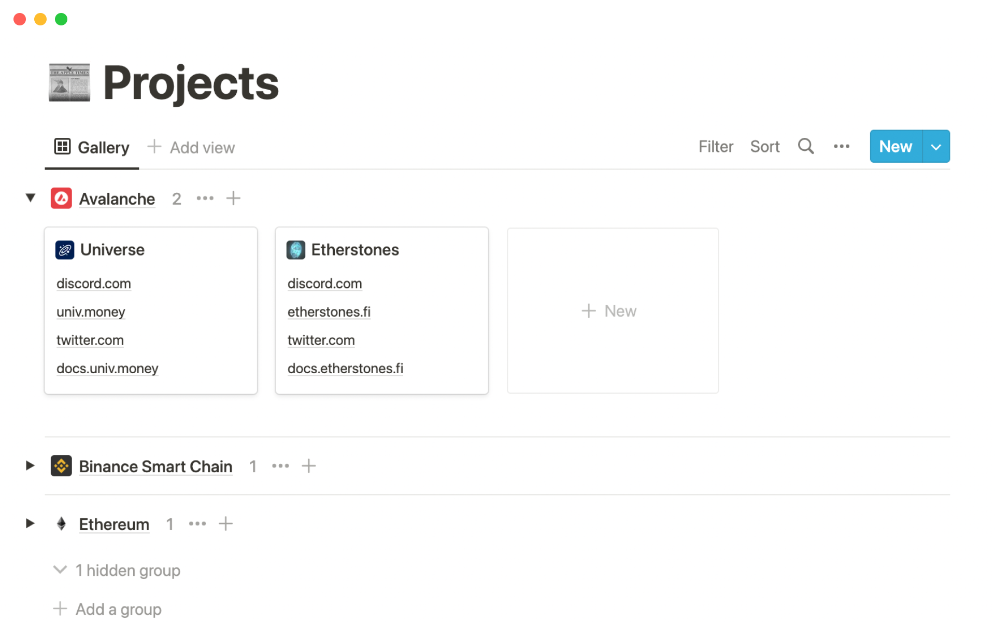Open Avalanche group three-dot options
This screenshot has width=995, height=622.
tap(205, 199)
